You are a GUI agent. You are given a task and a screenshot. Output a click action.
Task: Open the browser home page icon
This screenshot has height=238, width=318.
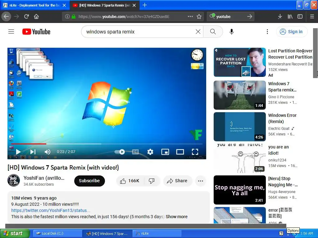(36, 16)
